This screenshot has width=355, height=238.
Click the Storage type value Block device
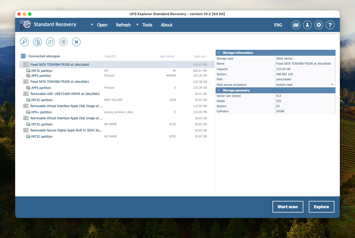(x=284, y=58)
